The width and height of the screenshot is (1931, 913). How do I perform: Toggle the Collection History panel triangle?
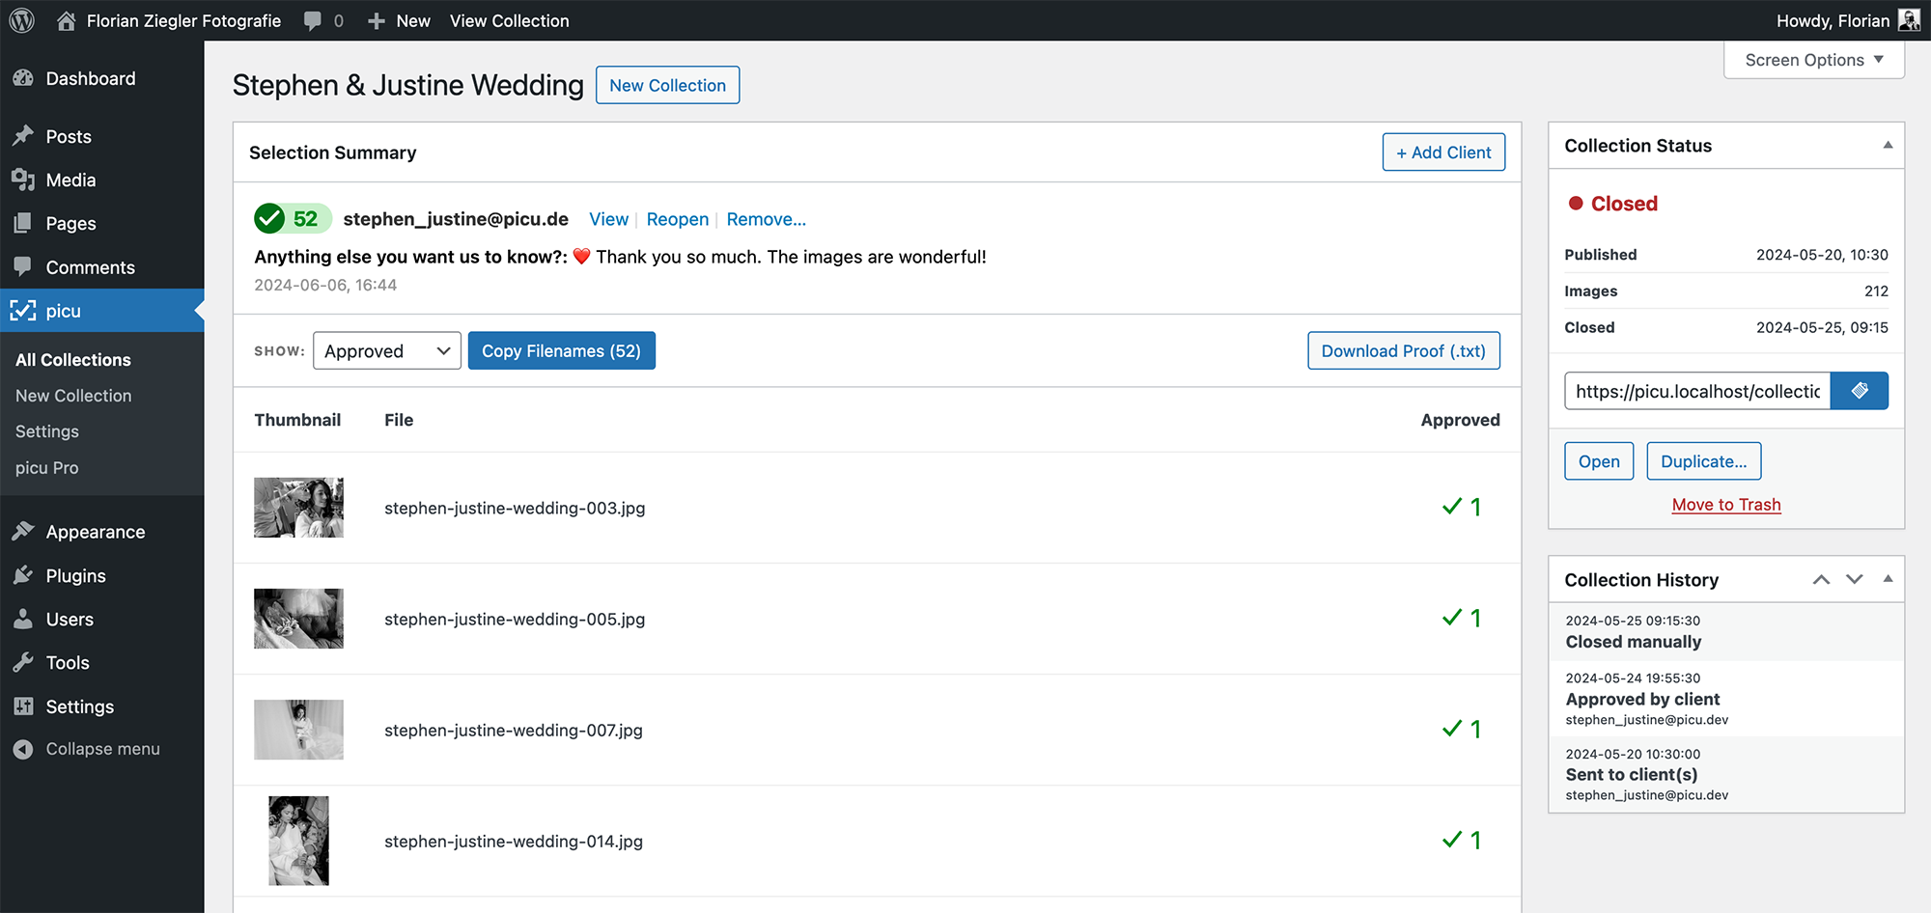(x=1888, y=579)
